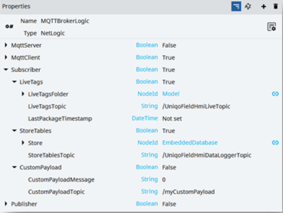
Task: Collapse the Subscriber node
Action: click(6, 69)
